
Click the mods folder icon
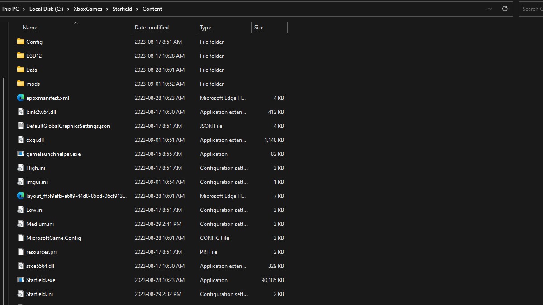tap(20, 84)
